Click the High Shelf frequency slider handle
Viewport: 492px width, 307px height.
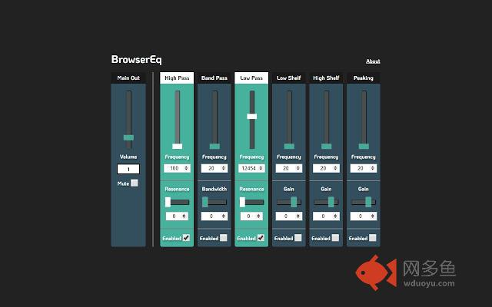point(326,146)
